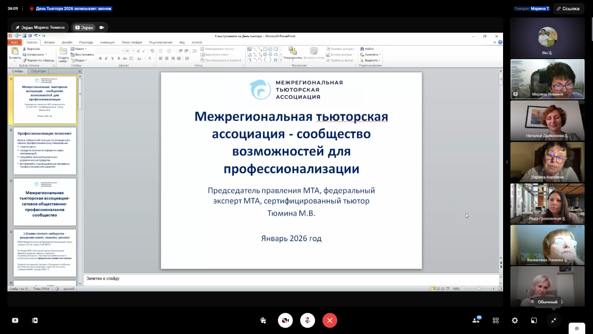
Task: Turn on the camera in the call
Action: tap(285, 320)
